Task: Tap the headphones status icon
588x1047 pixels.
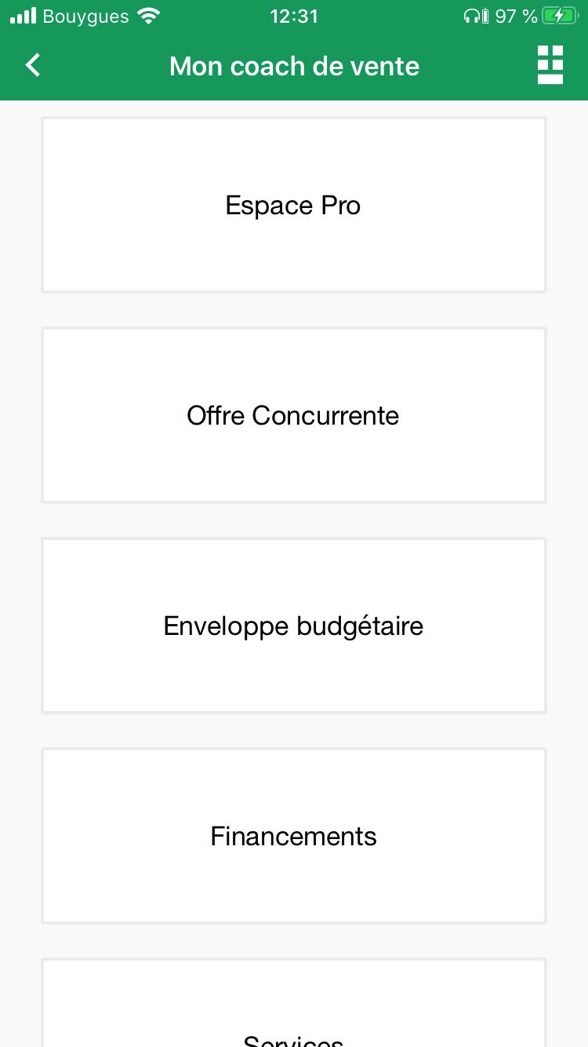Action: [473, 16]
